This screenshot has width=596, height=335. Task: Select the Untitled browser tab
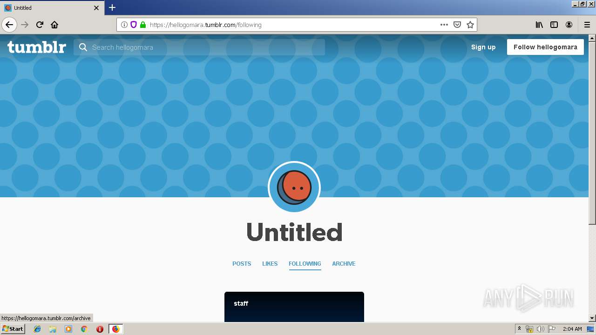(52, 8)
